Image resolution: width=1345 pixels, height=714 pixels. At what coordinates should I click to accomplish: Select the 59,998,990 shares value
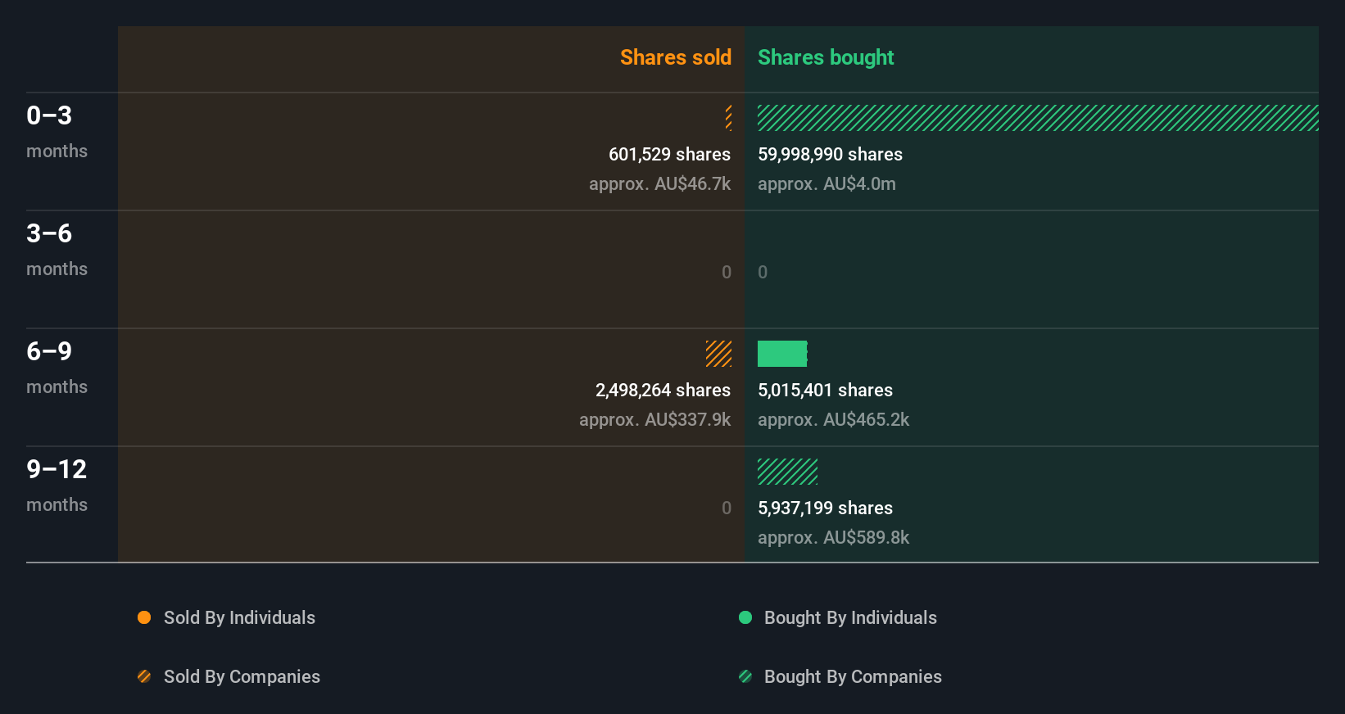tap(830, 155)
